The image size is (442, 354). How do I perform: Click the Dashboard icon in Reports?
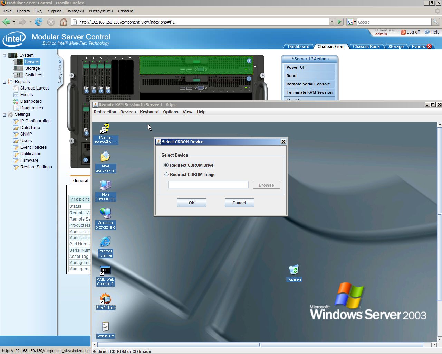(x=16, y=101)
